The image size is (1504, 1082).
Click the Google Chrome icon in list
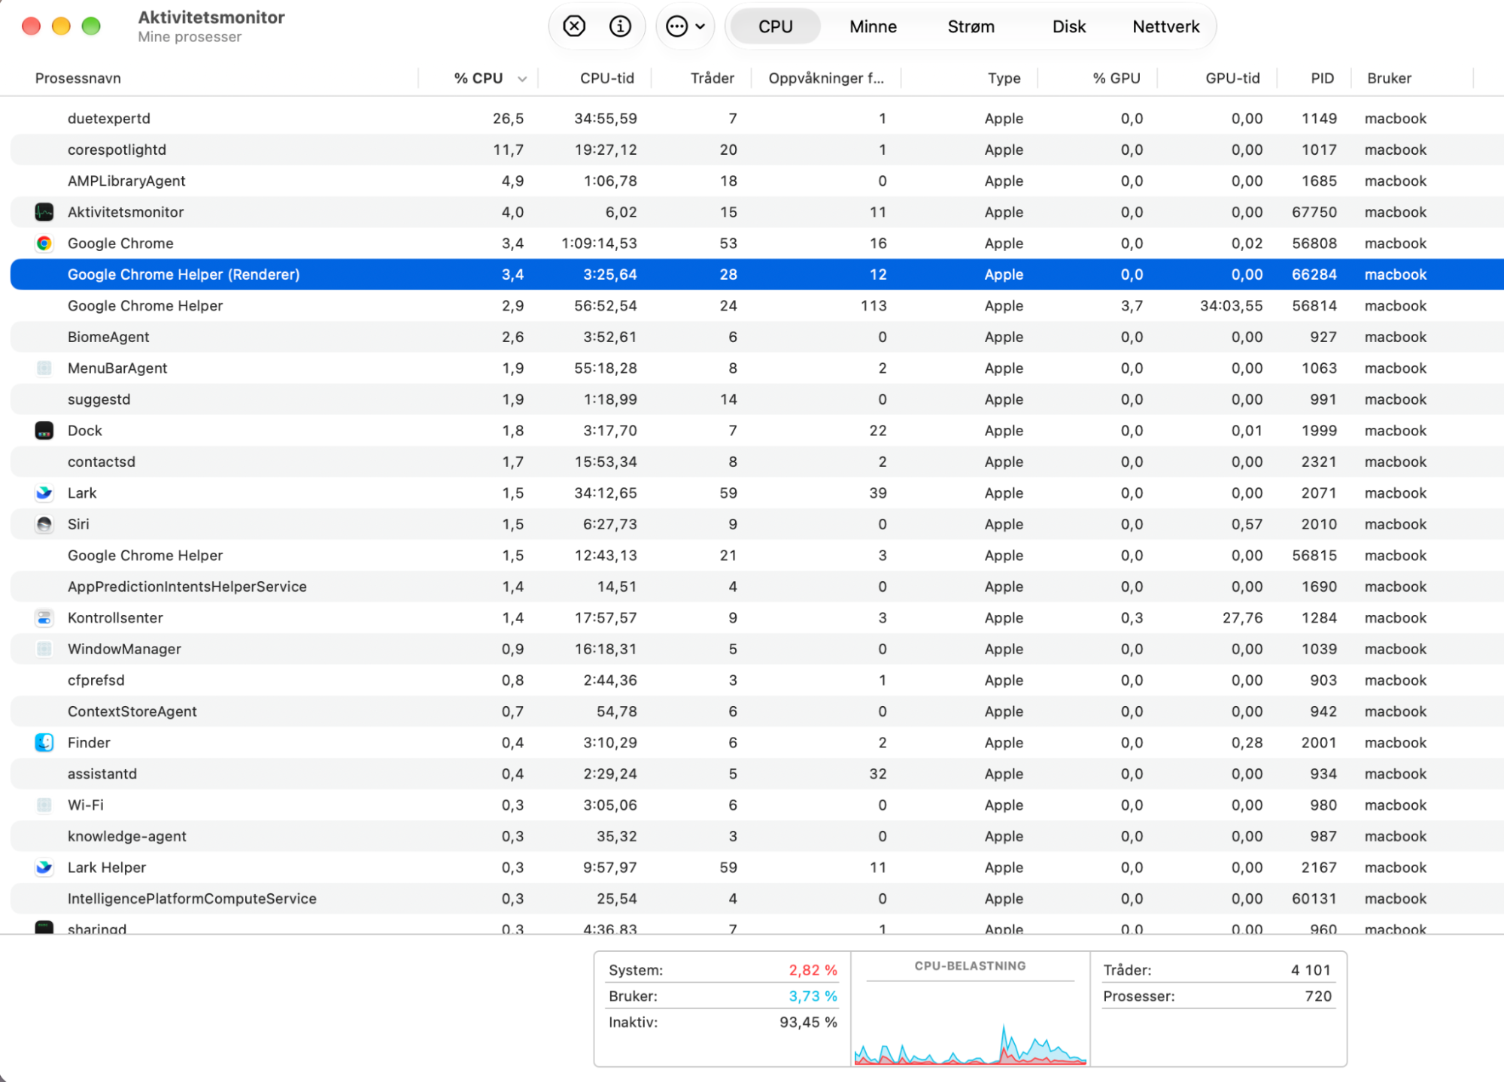point(44,243)
